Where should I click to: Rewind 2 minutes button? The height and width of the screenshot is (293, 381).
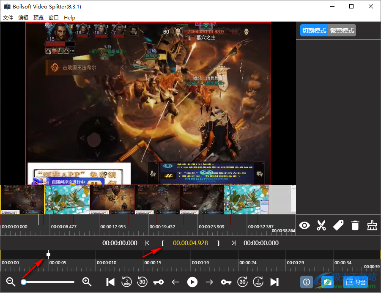click(126, 282)
